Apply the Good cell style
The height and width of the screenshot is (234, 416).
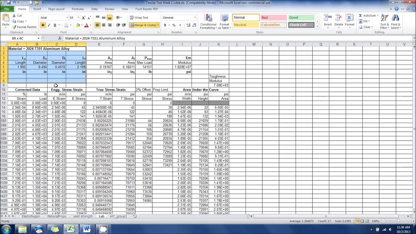301,18
